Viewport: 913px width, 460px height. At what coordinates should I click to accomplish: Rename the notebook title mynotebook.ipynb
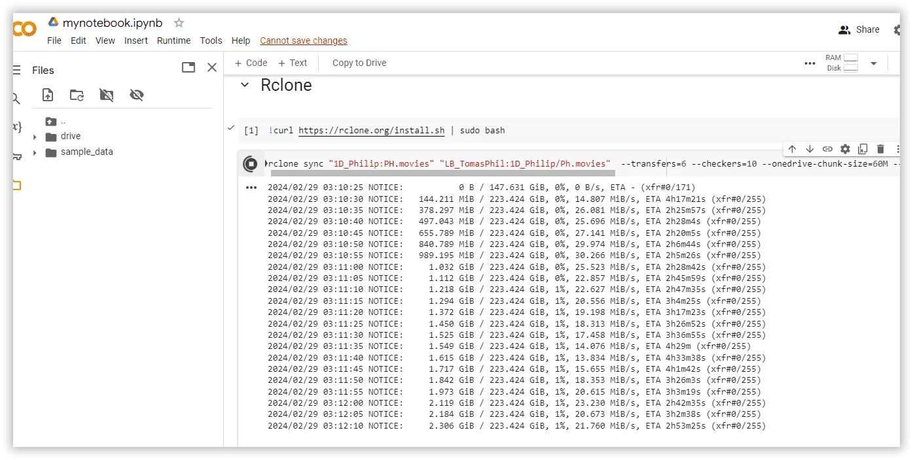pyautogui.click(x=113, y=23)
